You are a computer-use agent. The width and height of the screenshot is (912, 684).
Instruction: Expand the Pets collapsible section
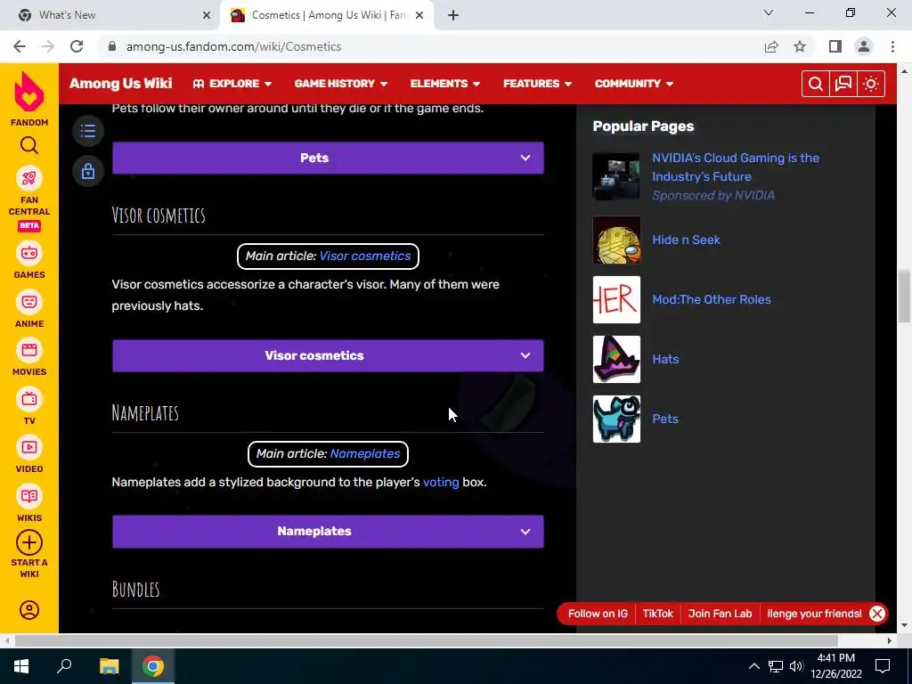point(328,158)
